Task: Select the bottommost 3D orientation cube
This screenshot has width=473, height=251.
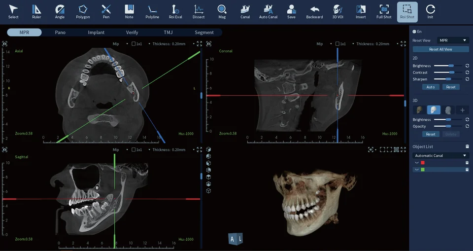Action: pyautogui.click(x=208, y=191)
